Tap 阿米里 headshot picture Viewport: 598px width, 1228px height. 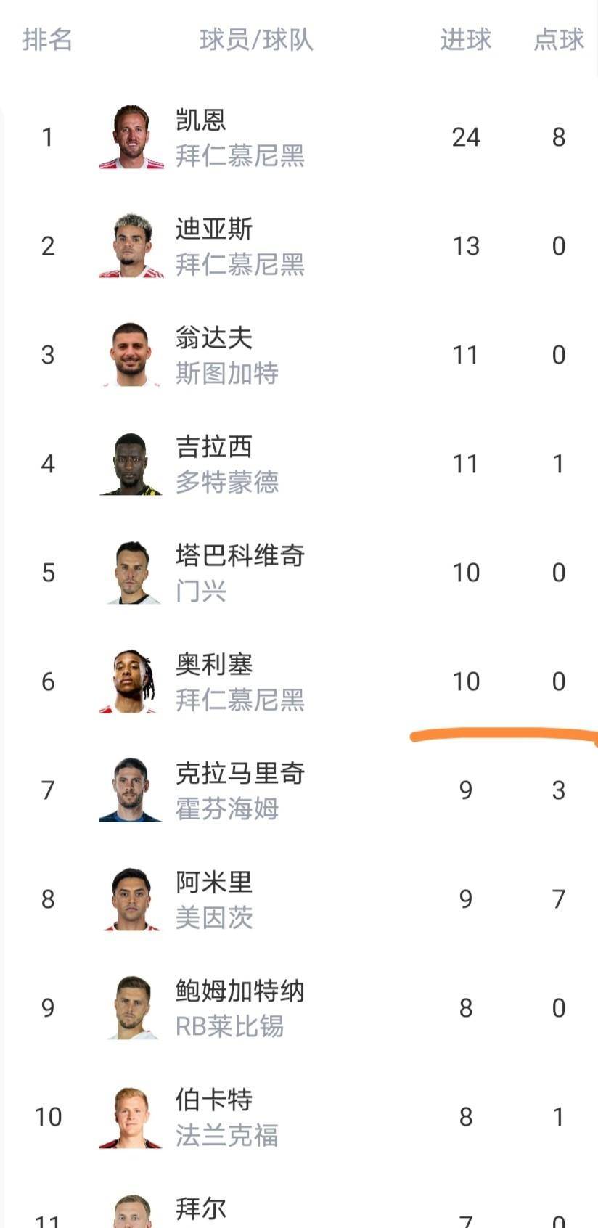tap(131, 899)
